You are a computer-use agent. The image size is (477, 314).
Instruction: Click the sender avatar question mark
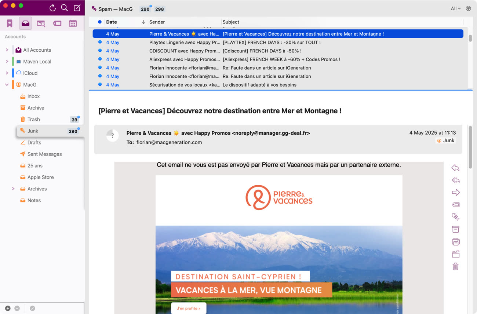pyautogui.click(x=112, y=135)
